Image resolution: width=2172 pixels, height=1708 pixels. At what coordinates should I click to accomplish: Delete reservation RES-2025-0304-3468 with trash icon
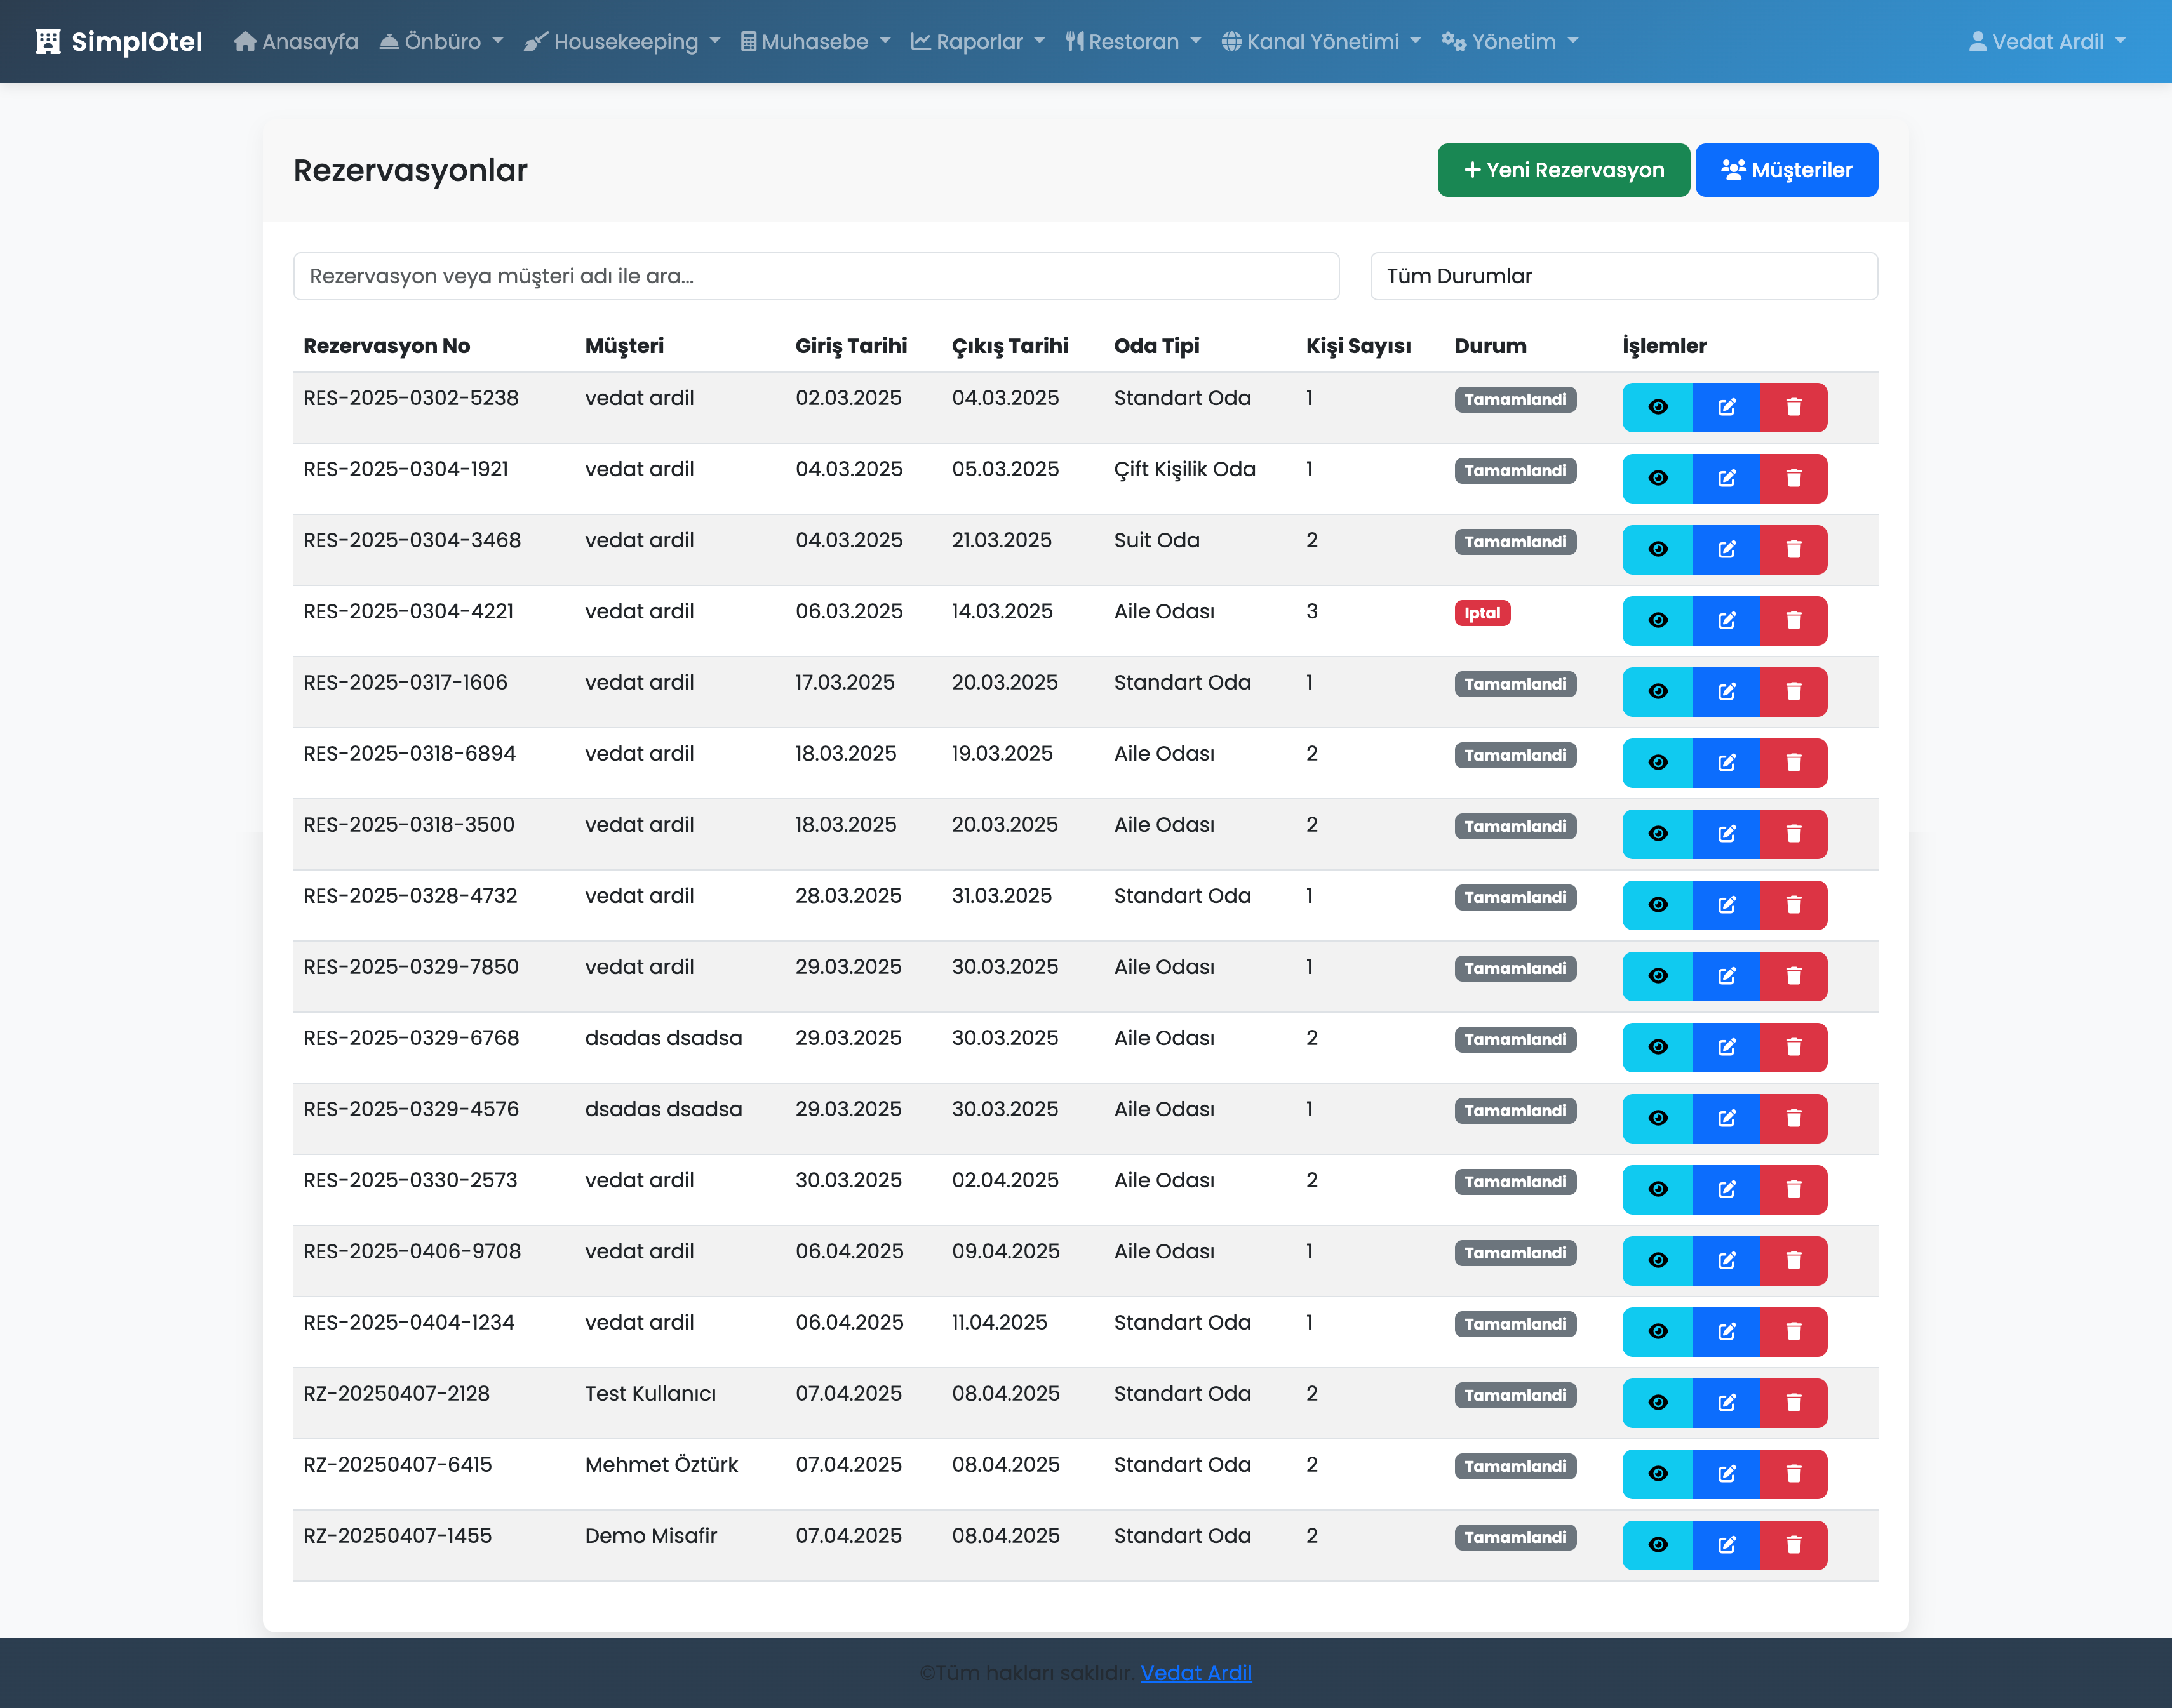(x=1793, y=549)
